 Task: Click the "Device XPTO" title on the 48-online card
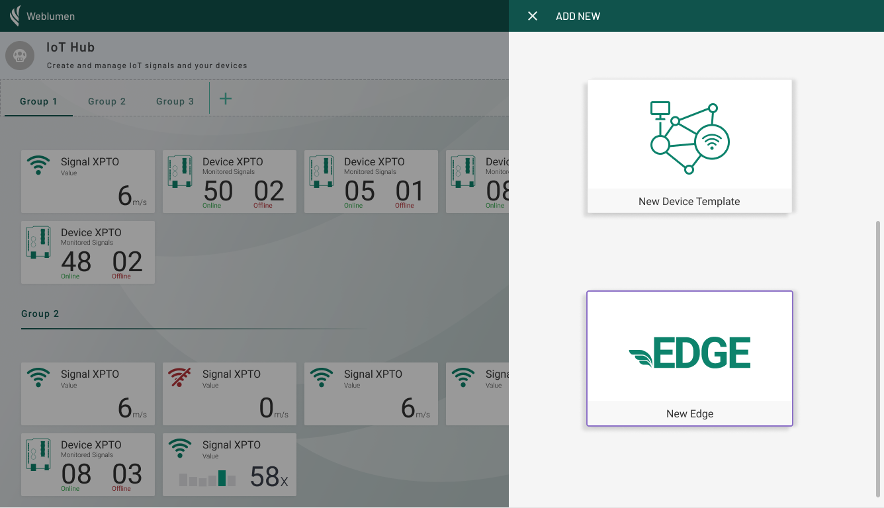tap(91, 232)
